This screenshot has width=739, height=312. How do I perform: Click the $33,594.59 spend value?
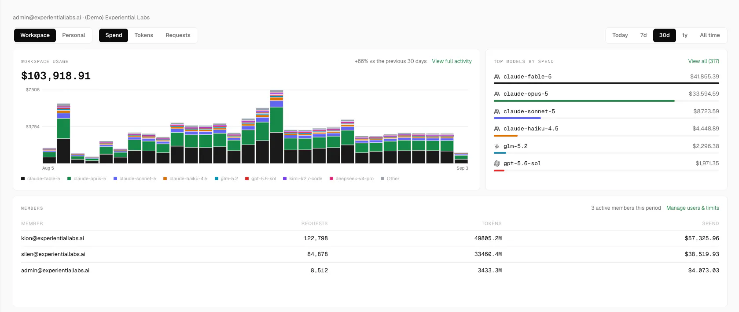click(704, 94)
